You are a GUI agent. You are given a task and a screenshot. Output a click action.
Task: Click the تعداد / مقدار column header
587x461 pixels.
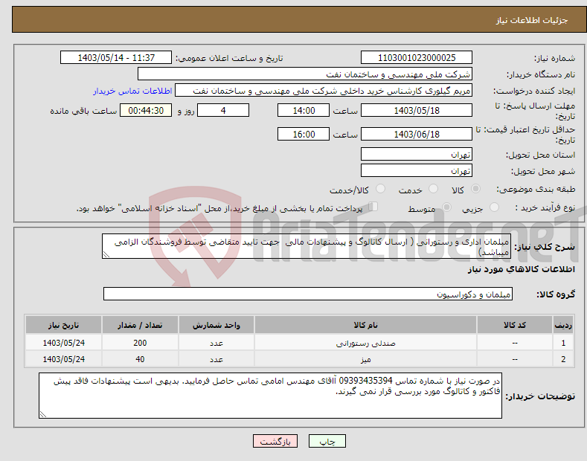140,325
